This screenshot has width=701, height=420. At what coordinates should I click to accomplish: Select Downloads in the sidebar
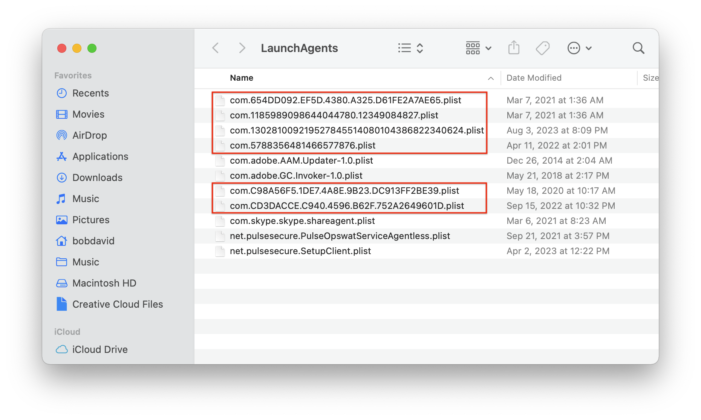pyautogui.click(x=97, y=177)
